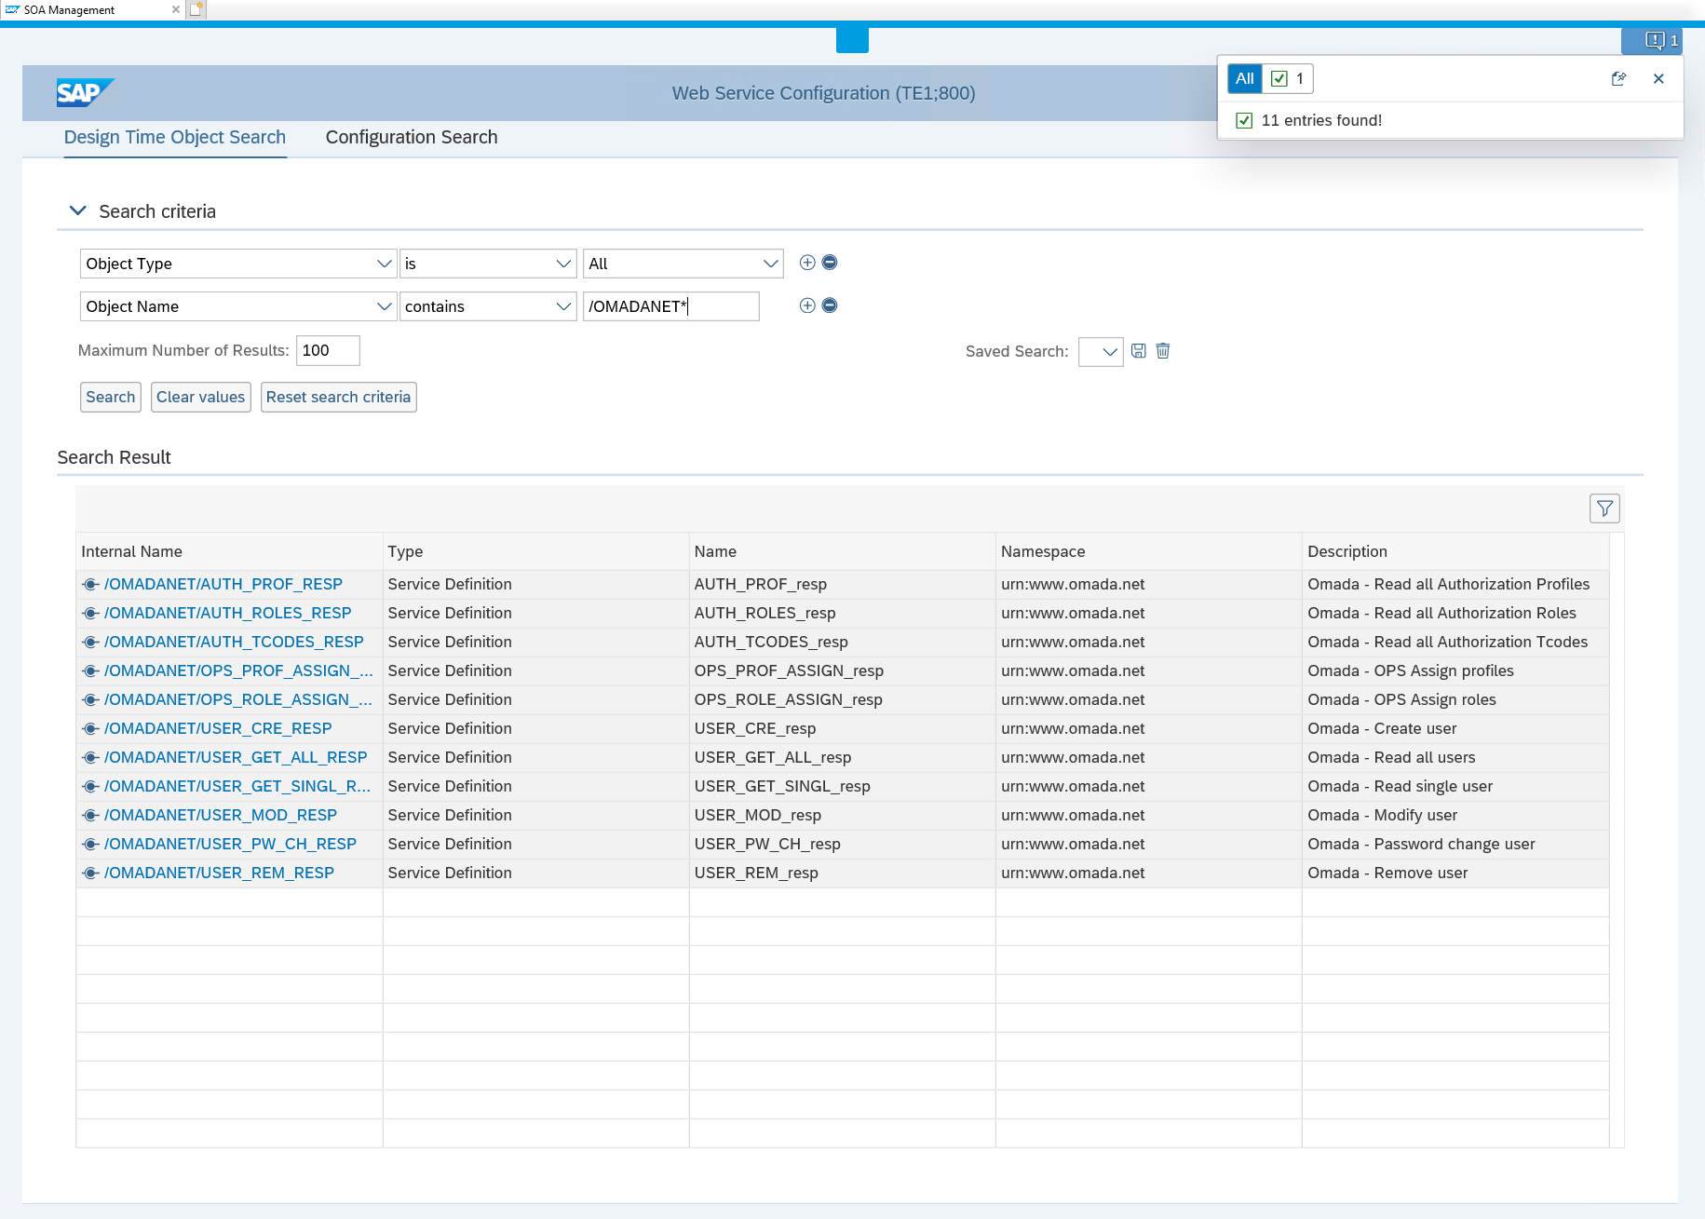Select the 'USER_GET_SINGL_resp' name cell
The image size is (1705, 1219).
[x=842, y=786]
